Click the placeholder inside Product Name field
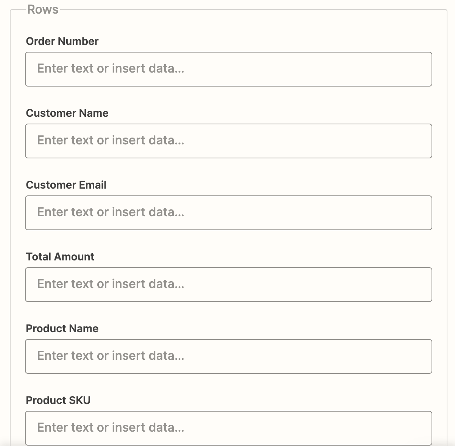The image size is (455, 446). pos(111,356)
